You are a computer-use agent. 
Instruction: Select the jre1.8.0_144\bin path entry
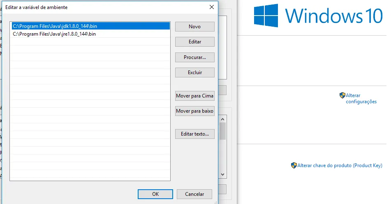tap(54, 34)
